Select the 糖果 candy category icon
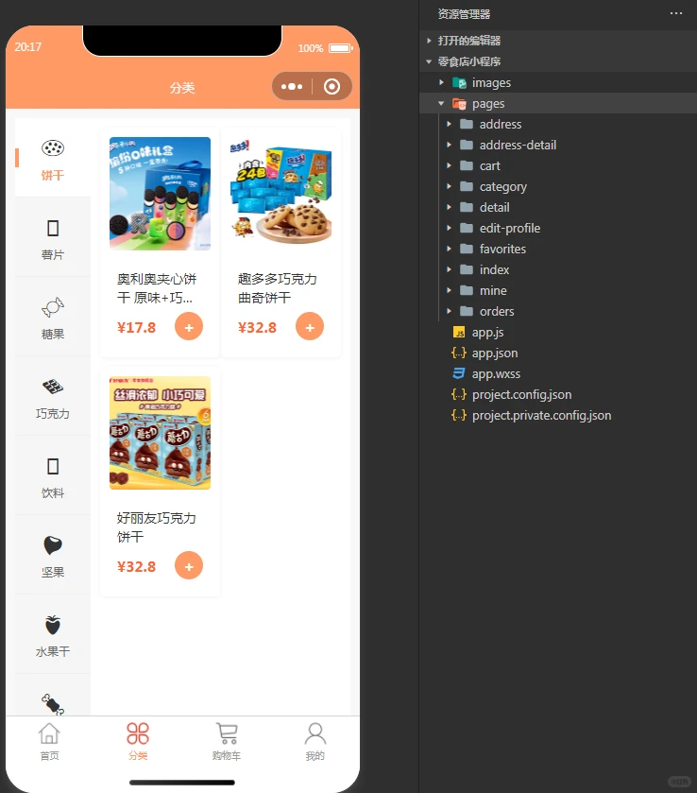The height and width of the screenshot is (793, 697). tap(53, 307)
